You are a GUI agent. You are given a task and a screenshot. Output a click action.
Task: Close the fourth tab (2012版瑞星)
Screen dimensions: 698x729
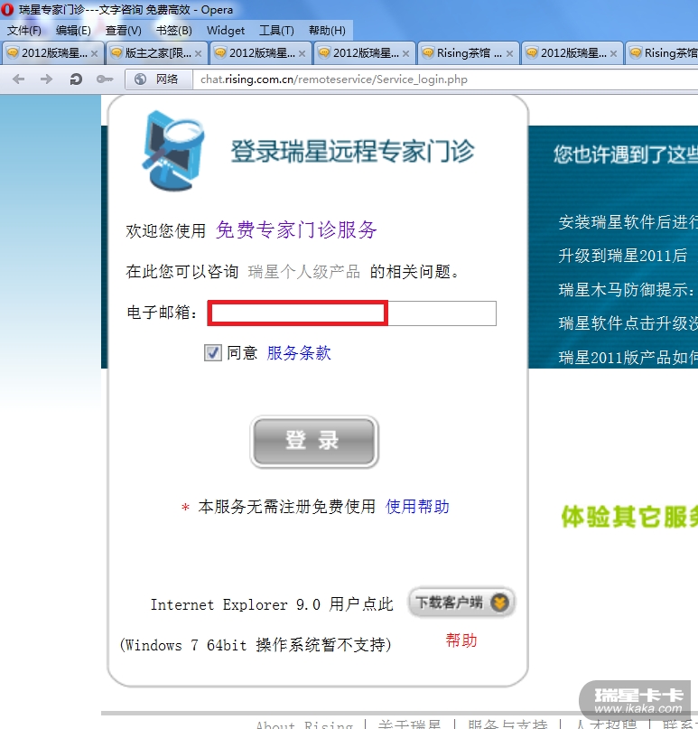[x=405, y=53]
